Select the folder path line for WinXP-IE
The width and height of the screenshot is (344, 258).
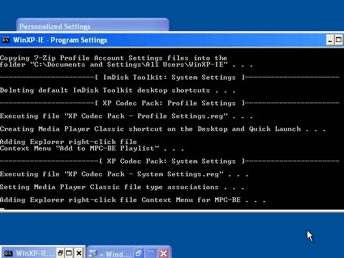126,64
